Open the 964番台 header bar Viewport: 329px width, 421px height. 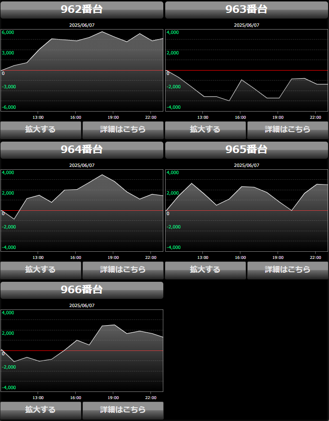82,150
